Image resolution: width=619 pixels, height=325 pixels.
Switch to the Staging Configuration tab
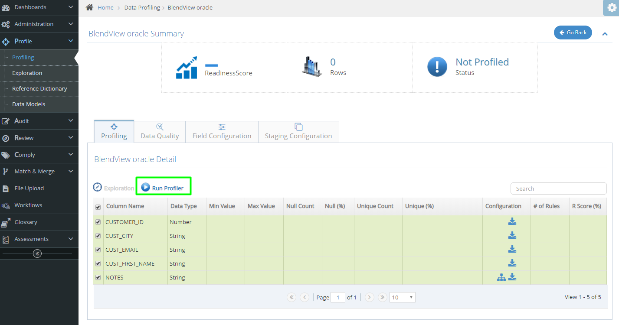pos(298,131)
